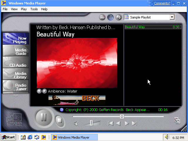Click the Beck album banner
This screenshot has width=188, height=141.
tap(77, 100)
